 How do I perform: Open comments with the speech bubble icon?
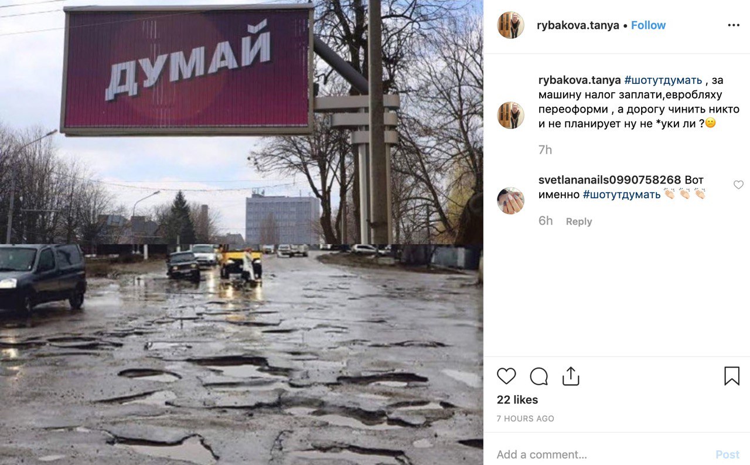(538, 376)
